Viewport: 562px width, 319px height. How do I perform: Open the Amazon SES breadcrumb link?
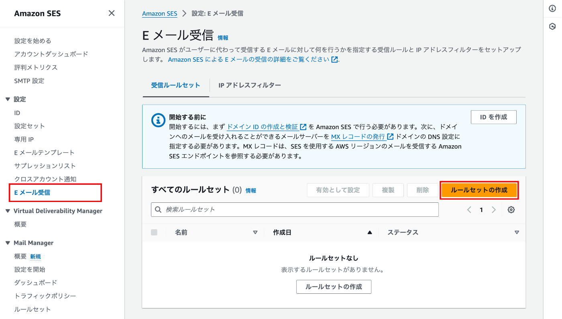tap(160, 13)
